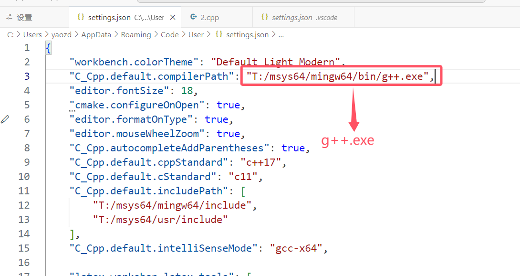Click true value of cmake.configureOnOpen
The height and width of the screenshot is (276, 520).
[228, 105]
